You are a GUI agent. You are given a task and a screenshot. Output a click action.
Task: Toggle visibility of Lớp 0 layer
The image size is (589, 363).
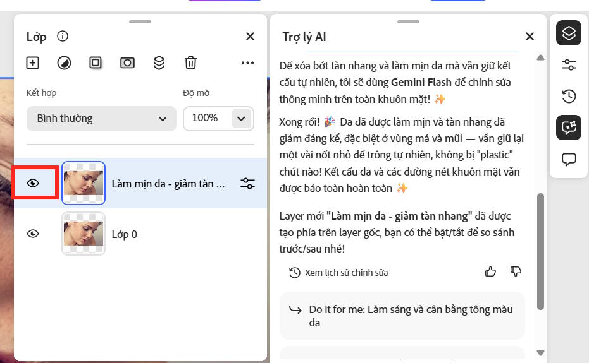(33, 234)
